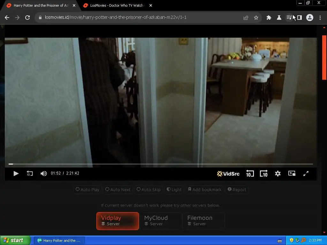Click the magnifier tray icon
Image resolution: width=327 pixels, height=245 pixels.
[303, 241]
